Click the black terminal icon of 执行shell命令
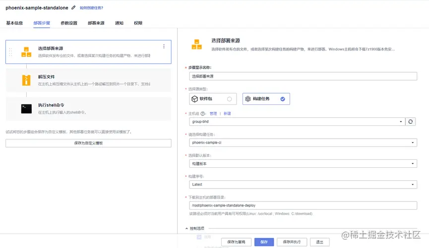Image resolution: width=429 pixels, height=248 pixels. [x=26, y=109]
